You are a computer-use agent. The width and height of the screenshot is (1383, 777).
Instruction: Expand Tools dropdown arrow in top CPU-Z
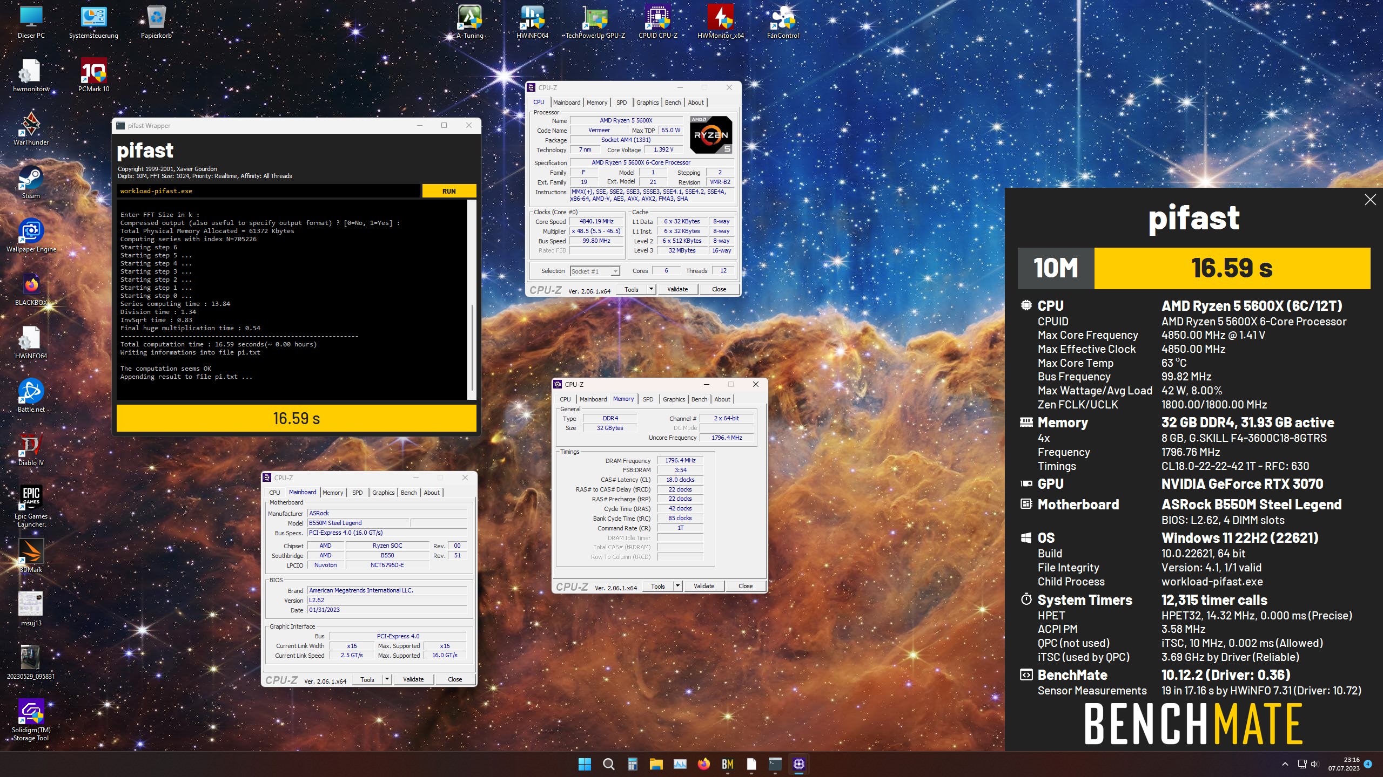click(651, 289)
